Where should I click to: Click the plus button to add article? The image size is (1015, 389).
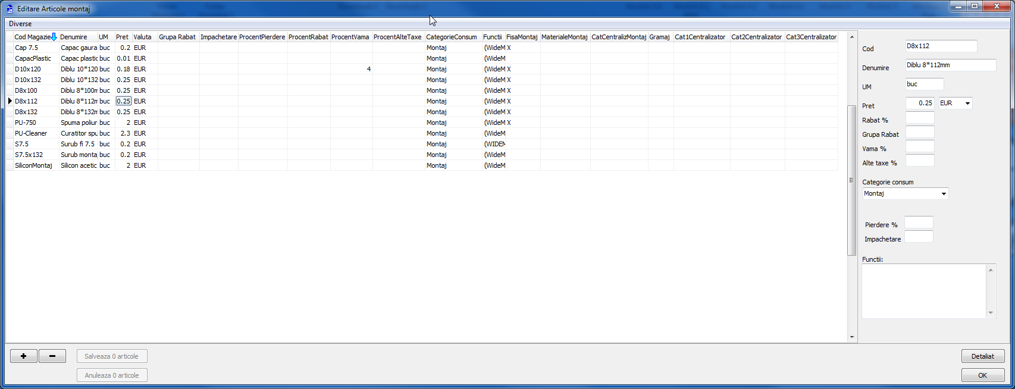pyautogui.click(x=23, y=356)
